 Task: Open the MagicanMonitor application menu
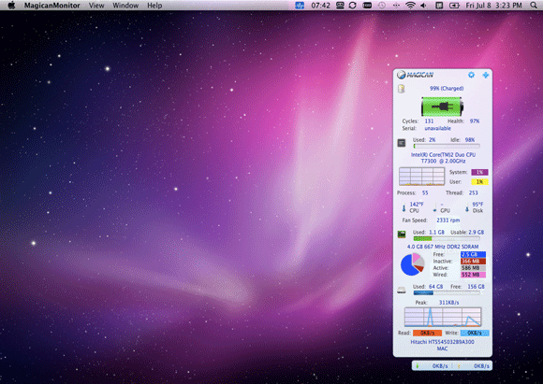point(51,6)
